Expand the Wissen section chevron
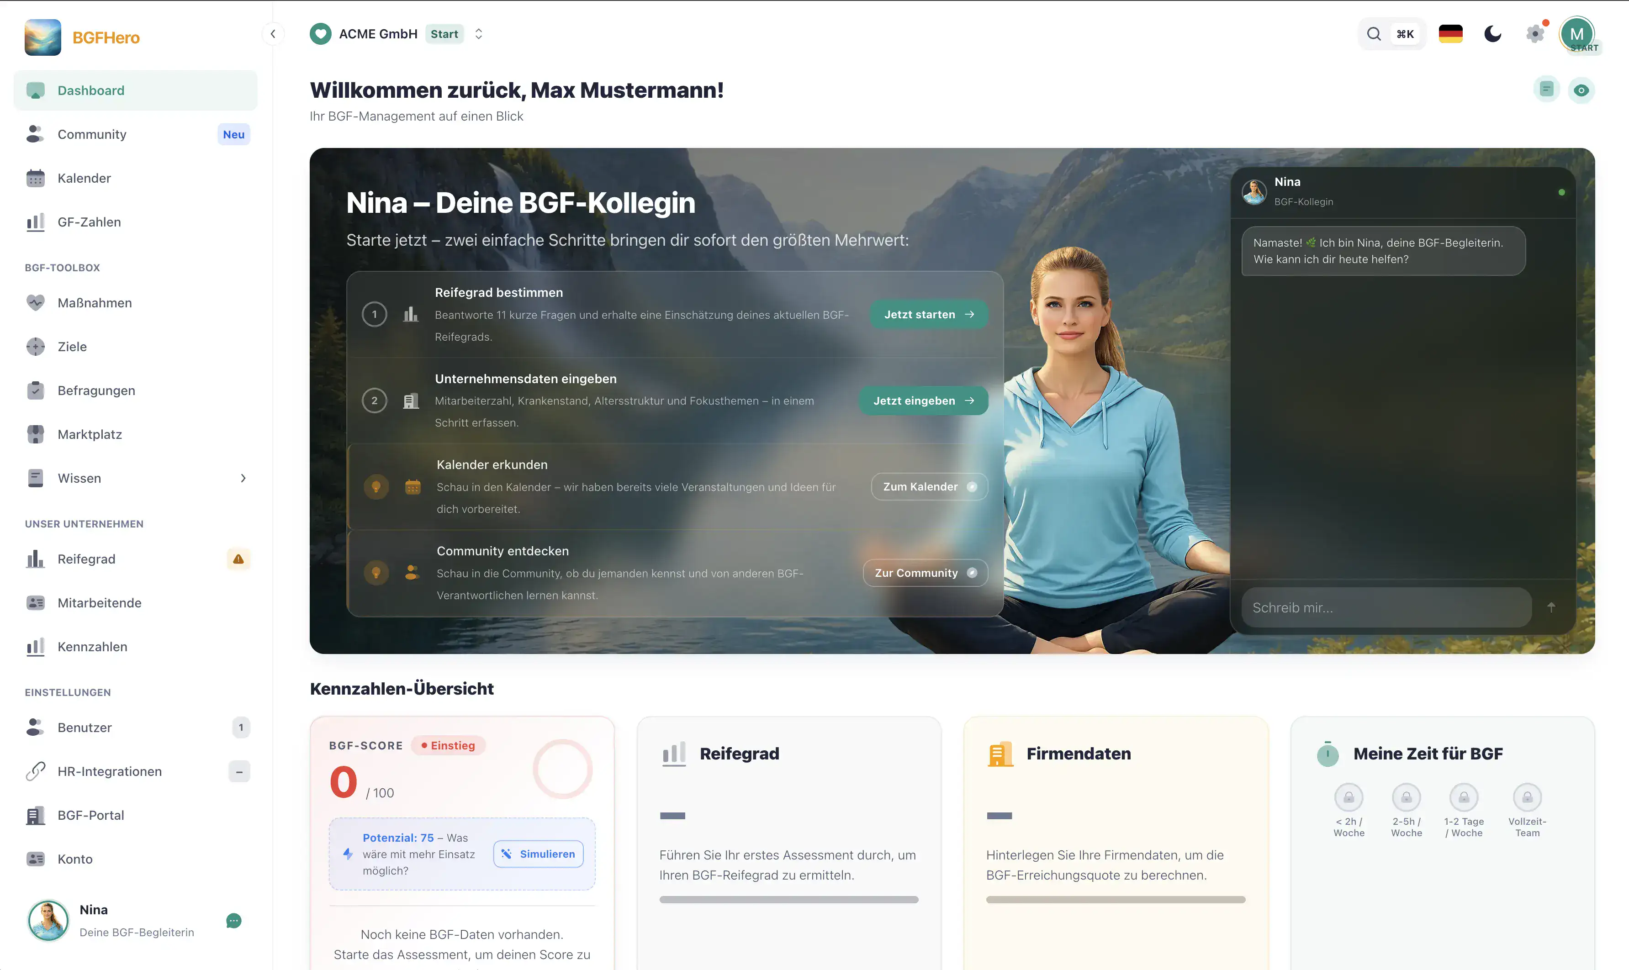The height and width of the screenshot is (970, 1629). (243, 478)
